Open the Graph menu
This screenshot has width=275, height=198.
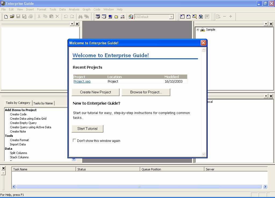pos(86,9)
